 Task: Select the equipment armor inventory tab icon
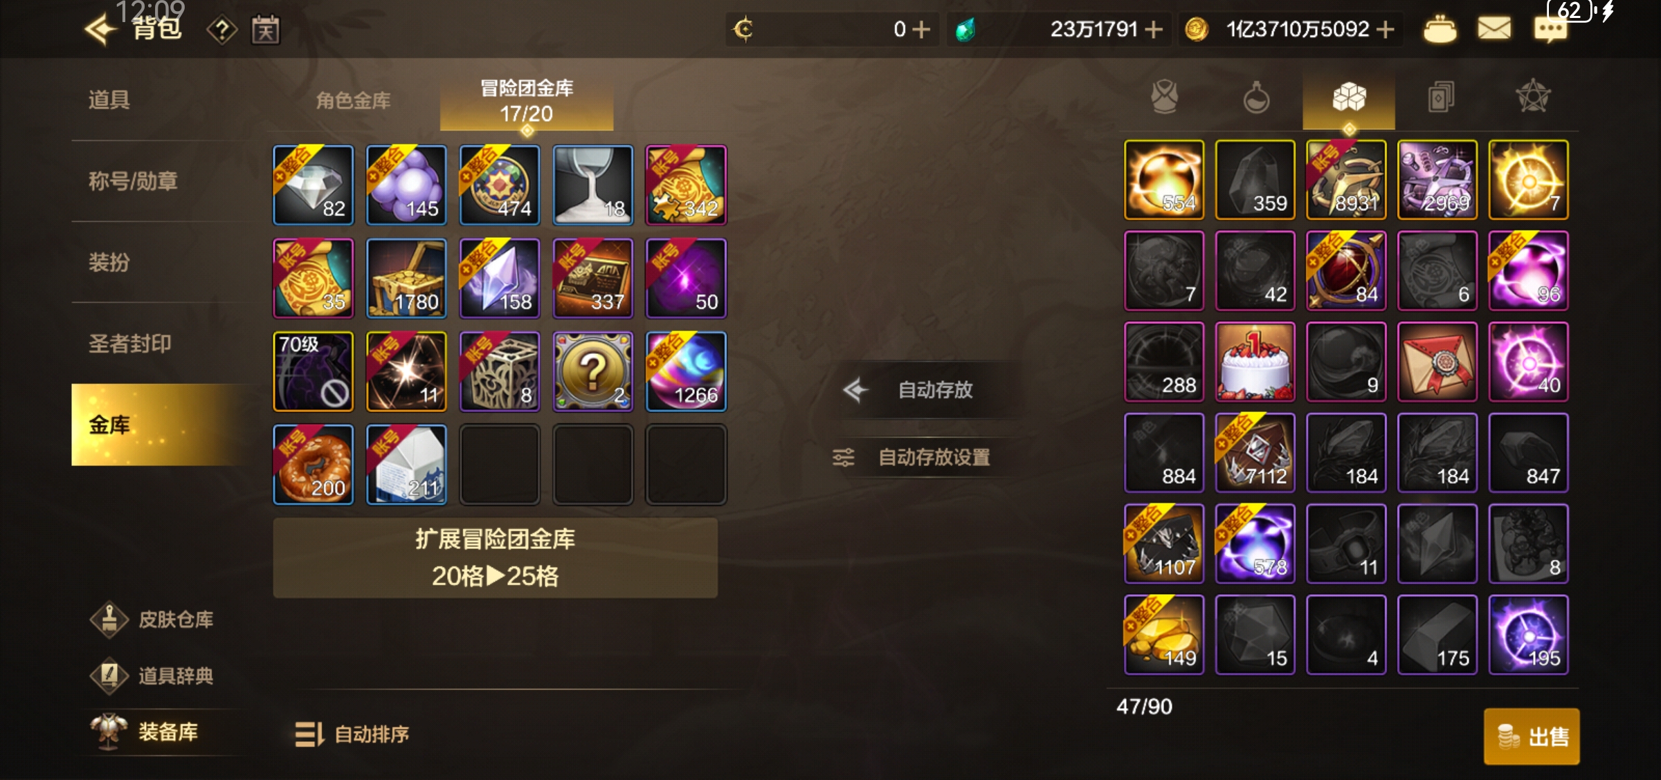[1165, 97]
